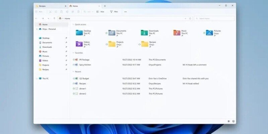Click the Share toolbar icon

(x=73, y=12)
